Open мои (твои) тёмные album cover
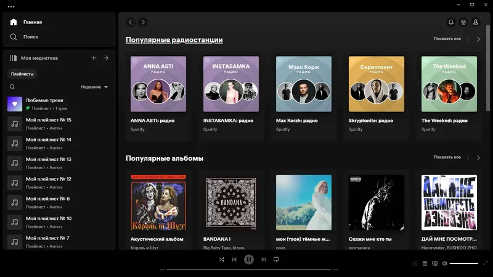This screenshot has height=277, width=493. click(x=304, y=203)
